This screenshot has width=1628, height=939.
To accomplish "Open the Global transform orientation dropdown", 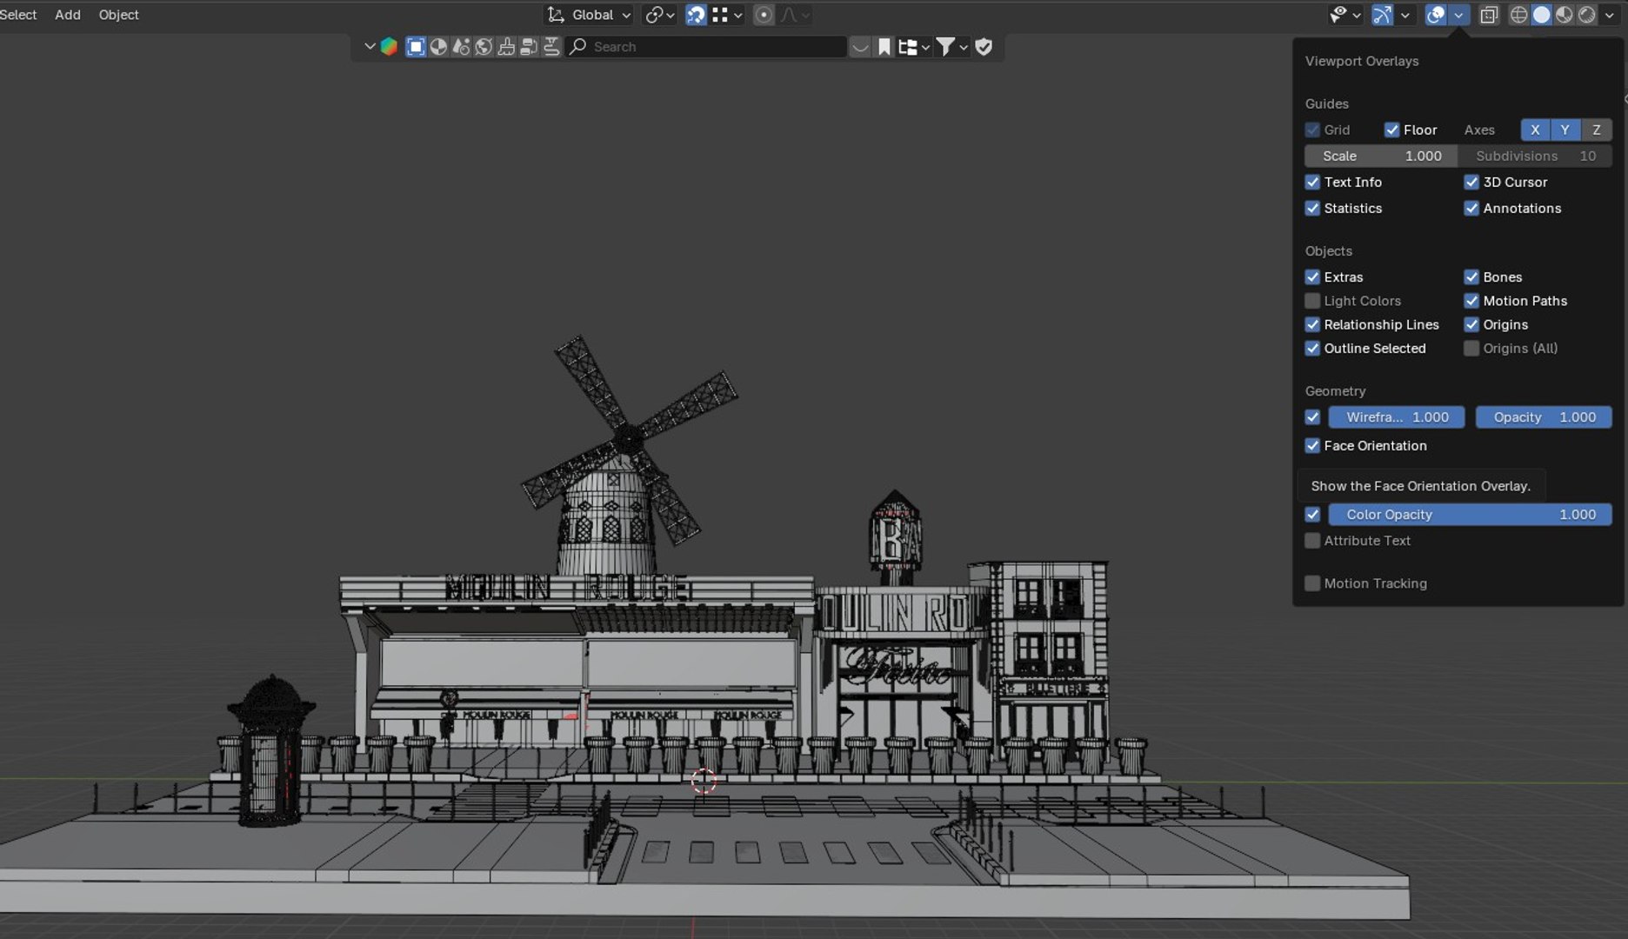I will 589,15.
